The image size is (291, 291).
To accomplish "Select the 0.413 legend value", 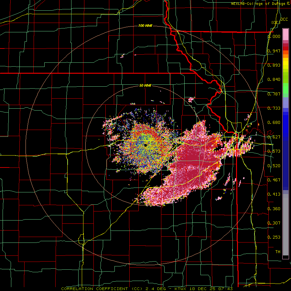I will click(274, 194).
